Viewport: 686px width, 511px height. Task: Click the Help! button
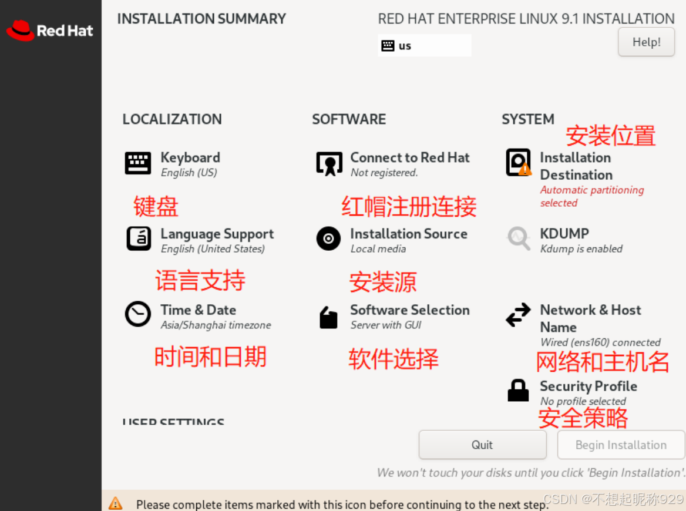click(646, 42)
